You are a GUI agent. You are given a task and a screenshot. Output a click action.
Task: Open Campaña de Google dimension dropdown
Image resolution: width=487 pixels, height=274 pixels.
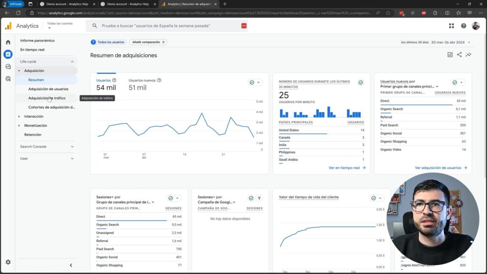(x=234, y=202)
